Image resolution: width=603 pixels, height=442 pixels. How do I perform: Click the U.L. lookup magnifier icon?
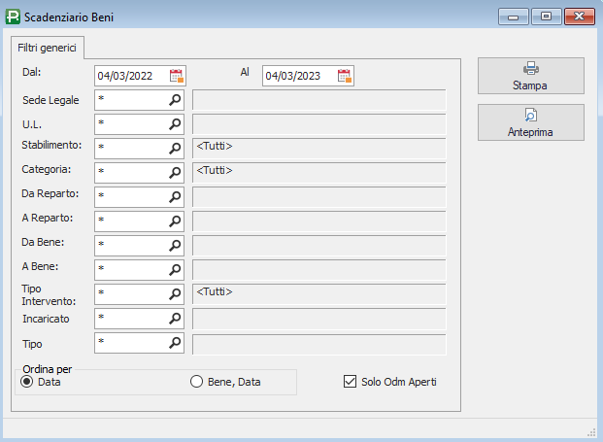point(175,123)
